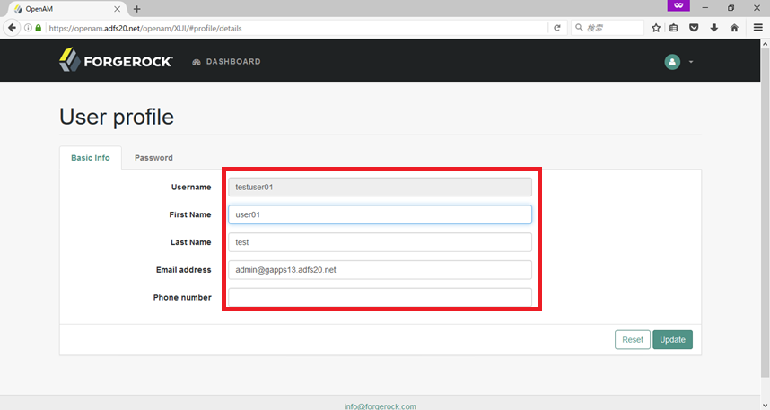Click the Phone number label
Viewport: 770px width, 410px height.
182,297
